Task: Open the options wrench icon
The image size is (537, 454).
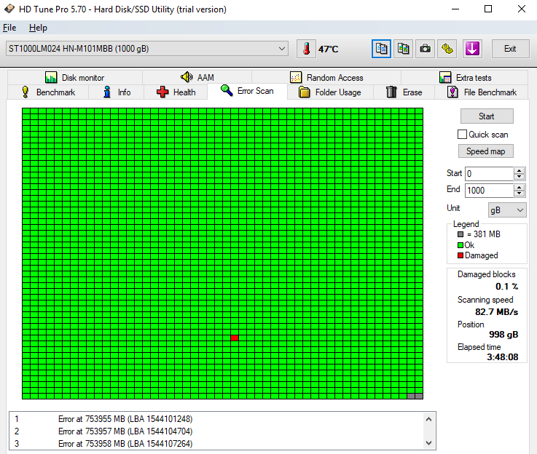Action: pyautogui.click(x=447, y=49)
